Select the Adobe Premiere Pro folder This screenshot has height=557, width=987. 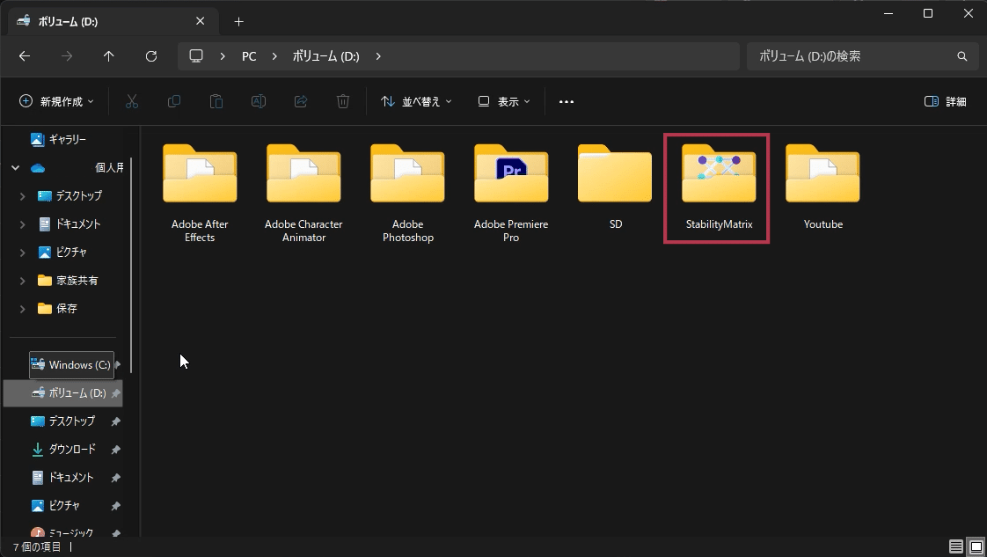coord(511,194)
